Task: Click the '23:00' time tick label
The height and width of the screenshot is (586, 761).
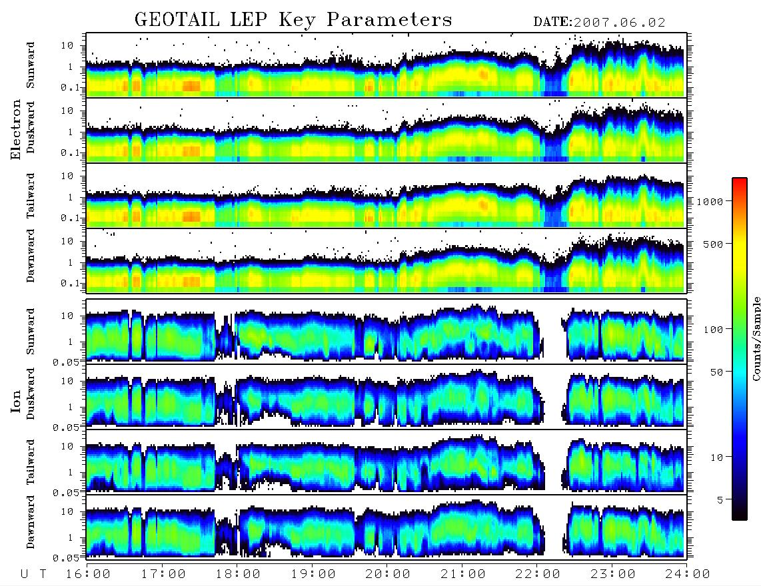Action: (613, 574)
